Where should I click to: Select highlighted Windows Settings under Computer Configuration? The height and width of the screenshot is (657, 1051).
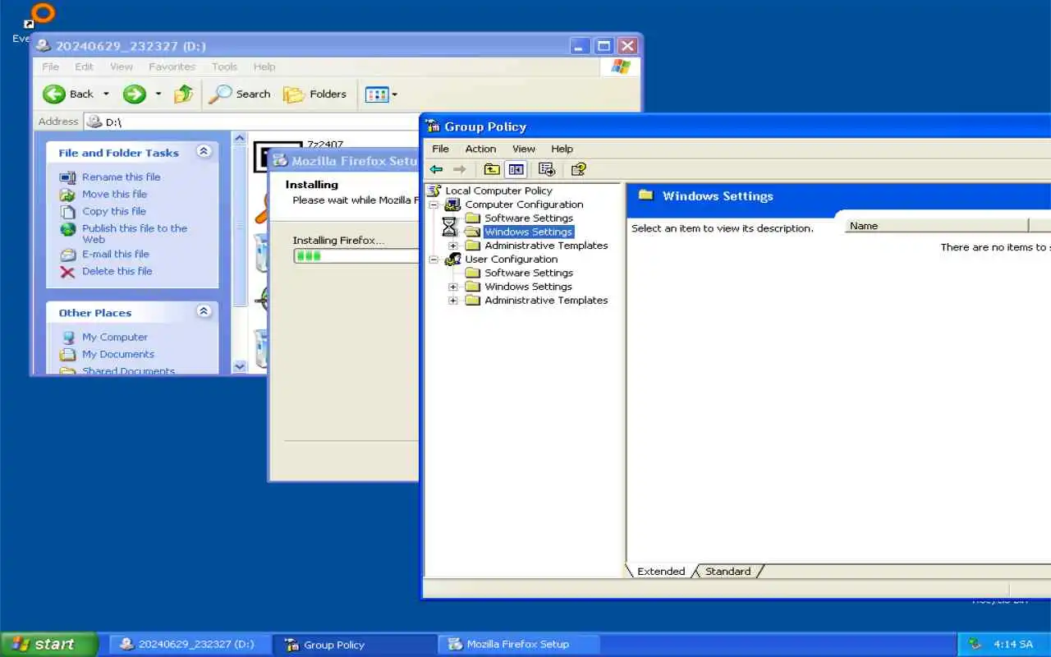[x=529, y=232]
